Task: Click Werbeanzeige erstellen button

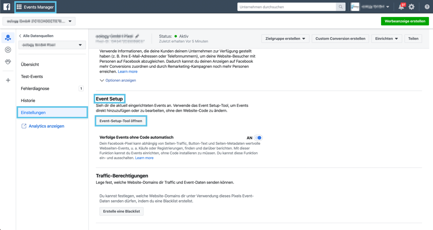Action: click(x=405, y=21)
